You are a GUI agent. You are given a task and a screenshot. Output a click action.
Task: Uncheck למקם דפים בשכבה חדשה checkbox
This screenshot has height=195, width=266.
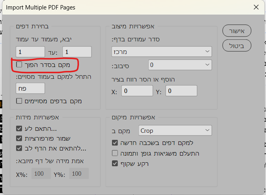[115, 143]
